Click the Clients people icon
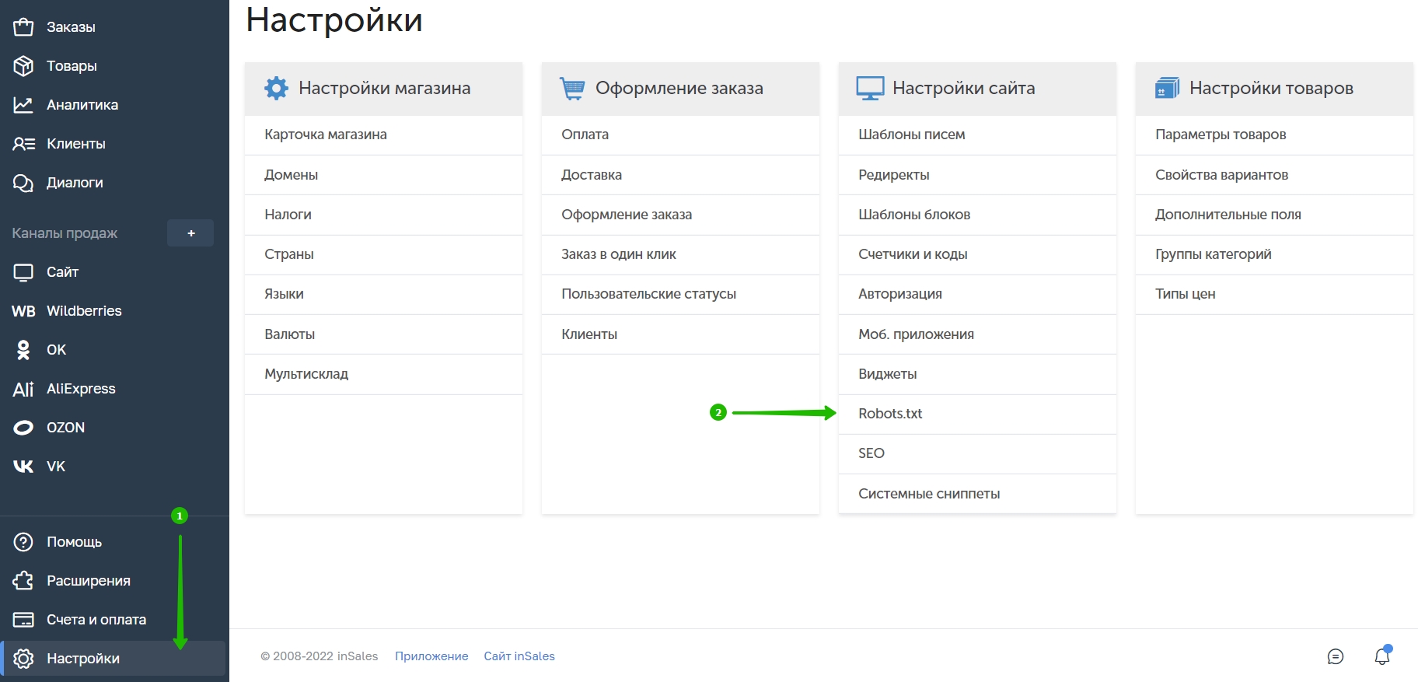Image resolution: width=1418 pixels, height=682 pixels. (x=23, y=144)
